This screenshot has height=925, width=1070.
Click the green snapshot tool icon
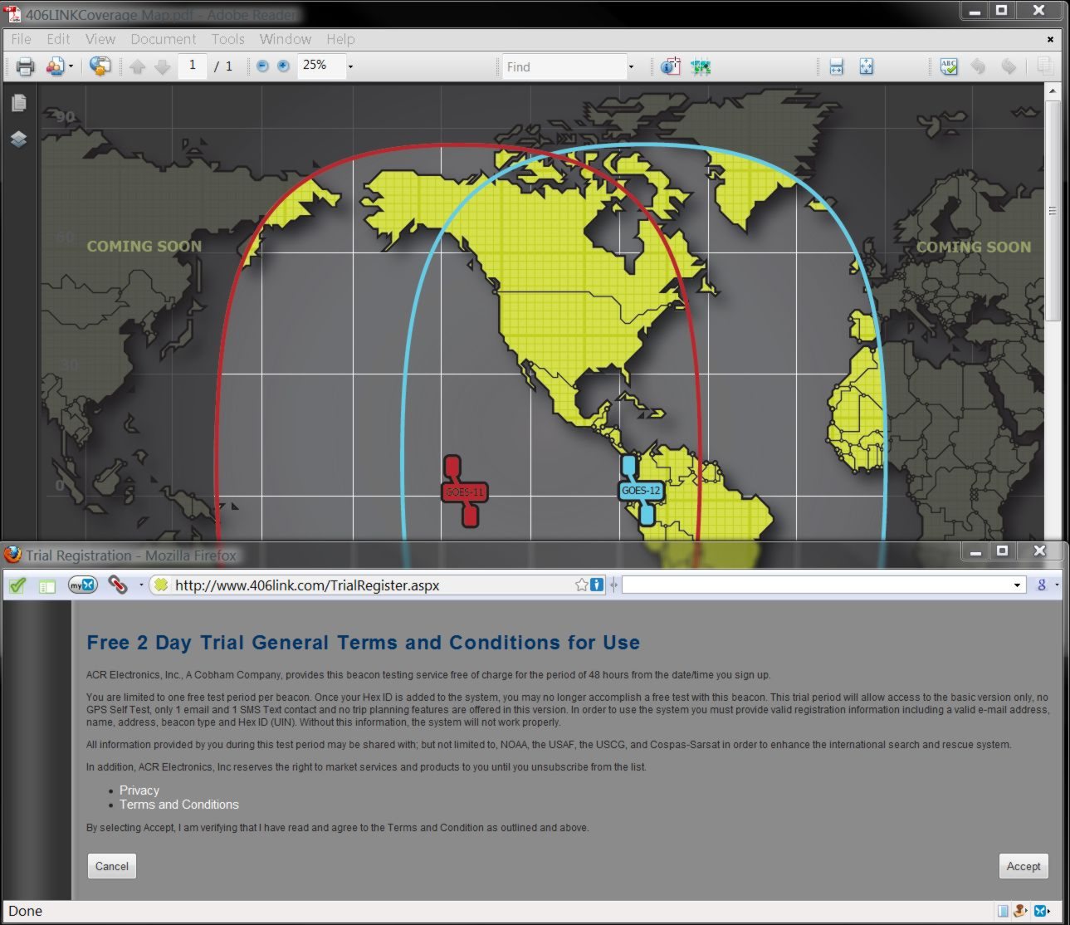tap(701, 66)
